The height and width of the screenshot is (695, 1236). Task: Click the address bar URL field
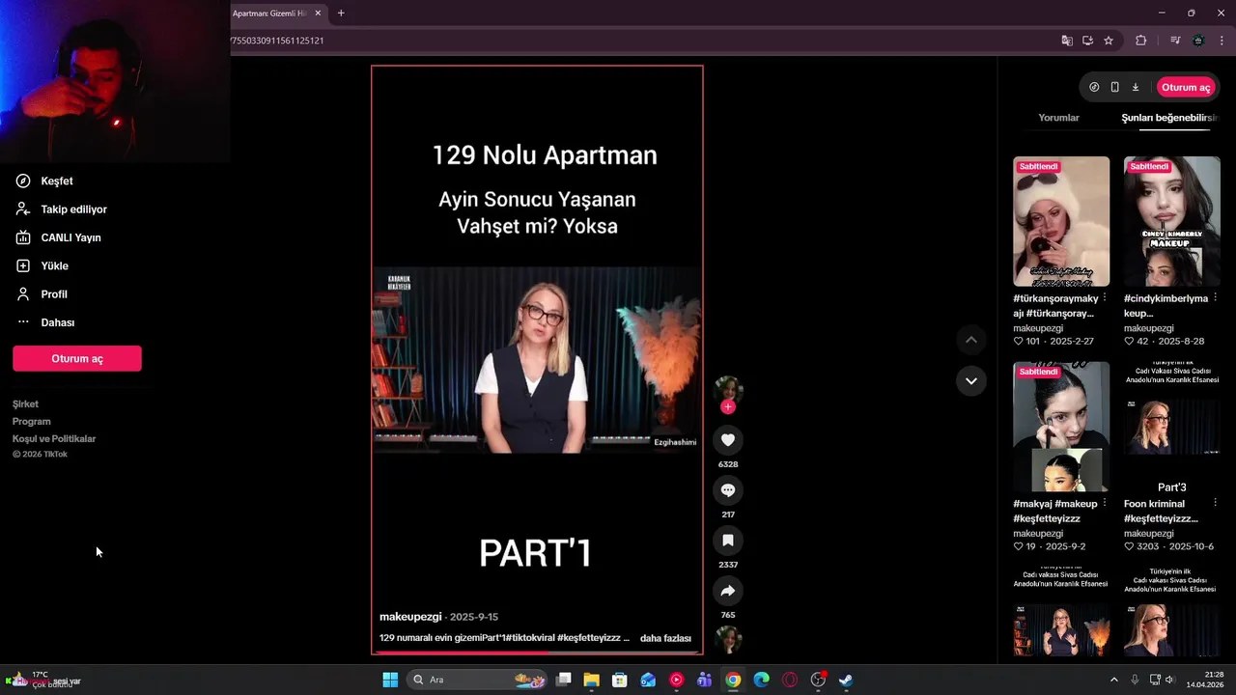[x=639, y=41]
